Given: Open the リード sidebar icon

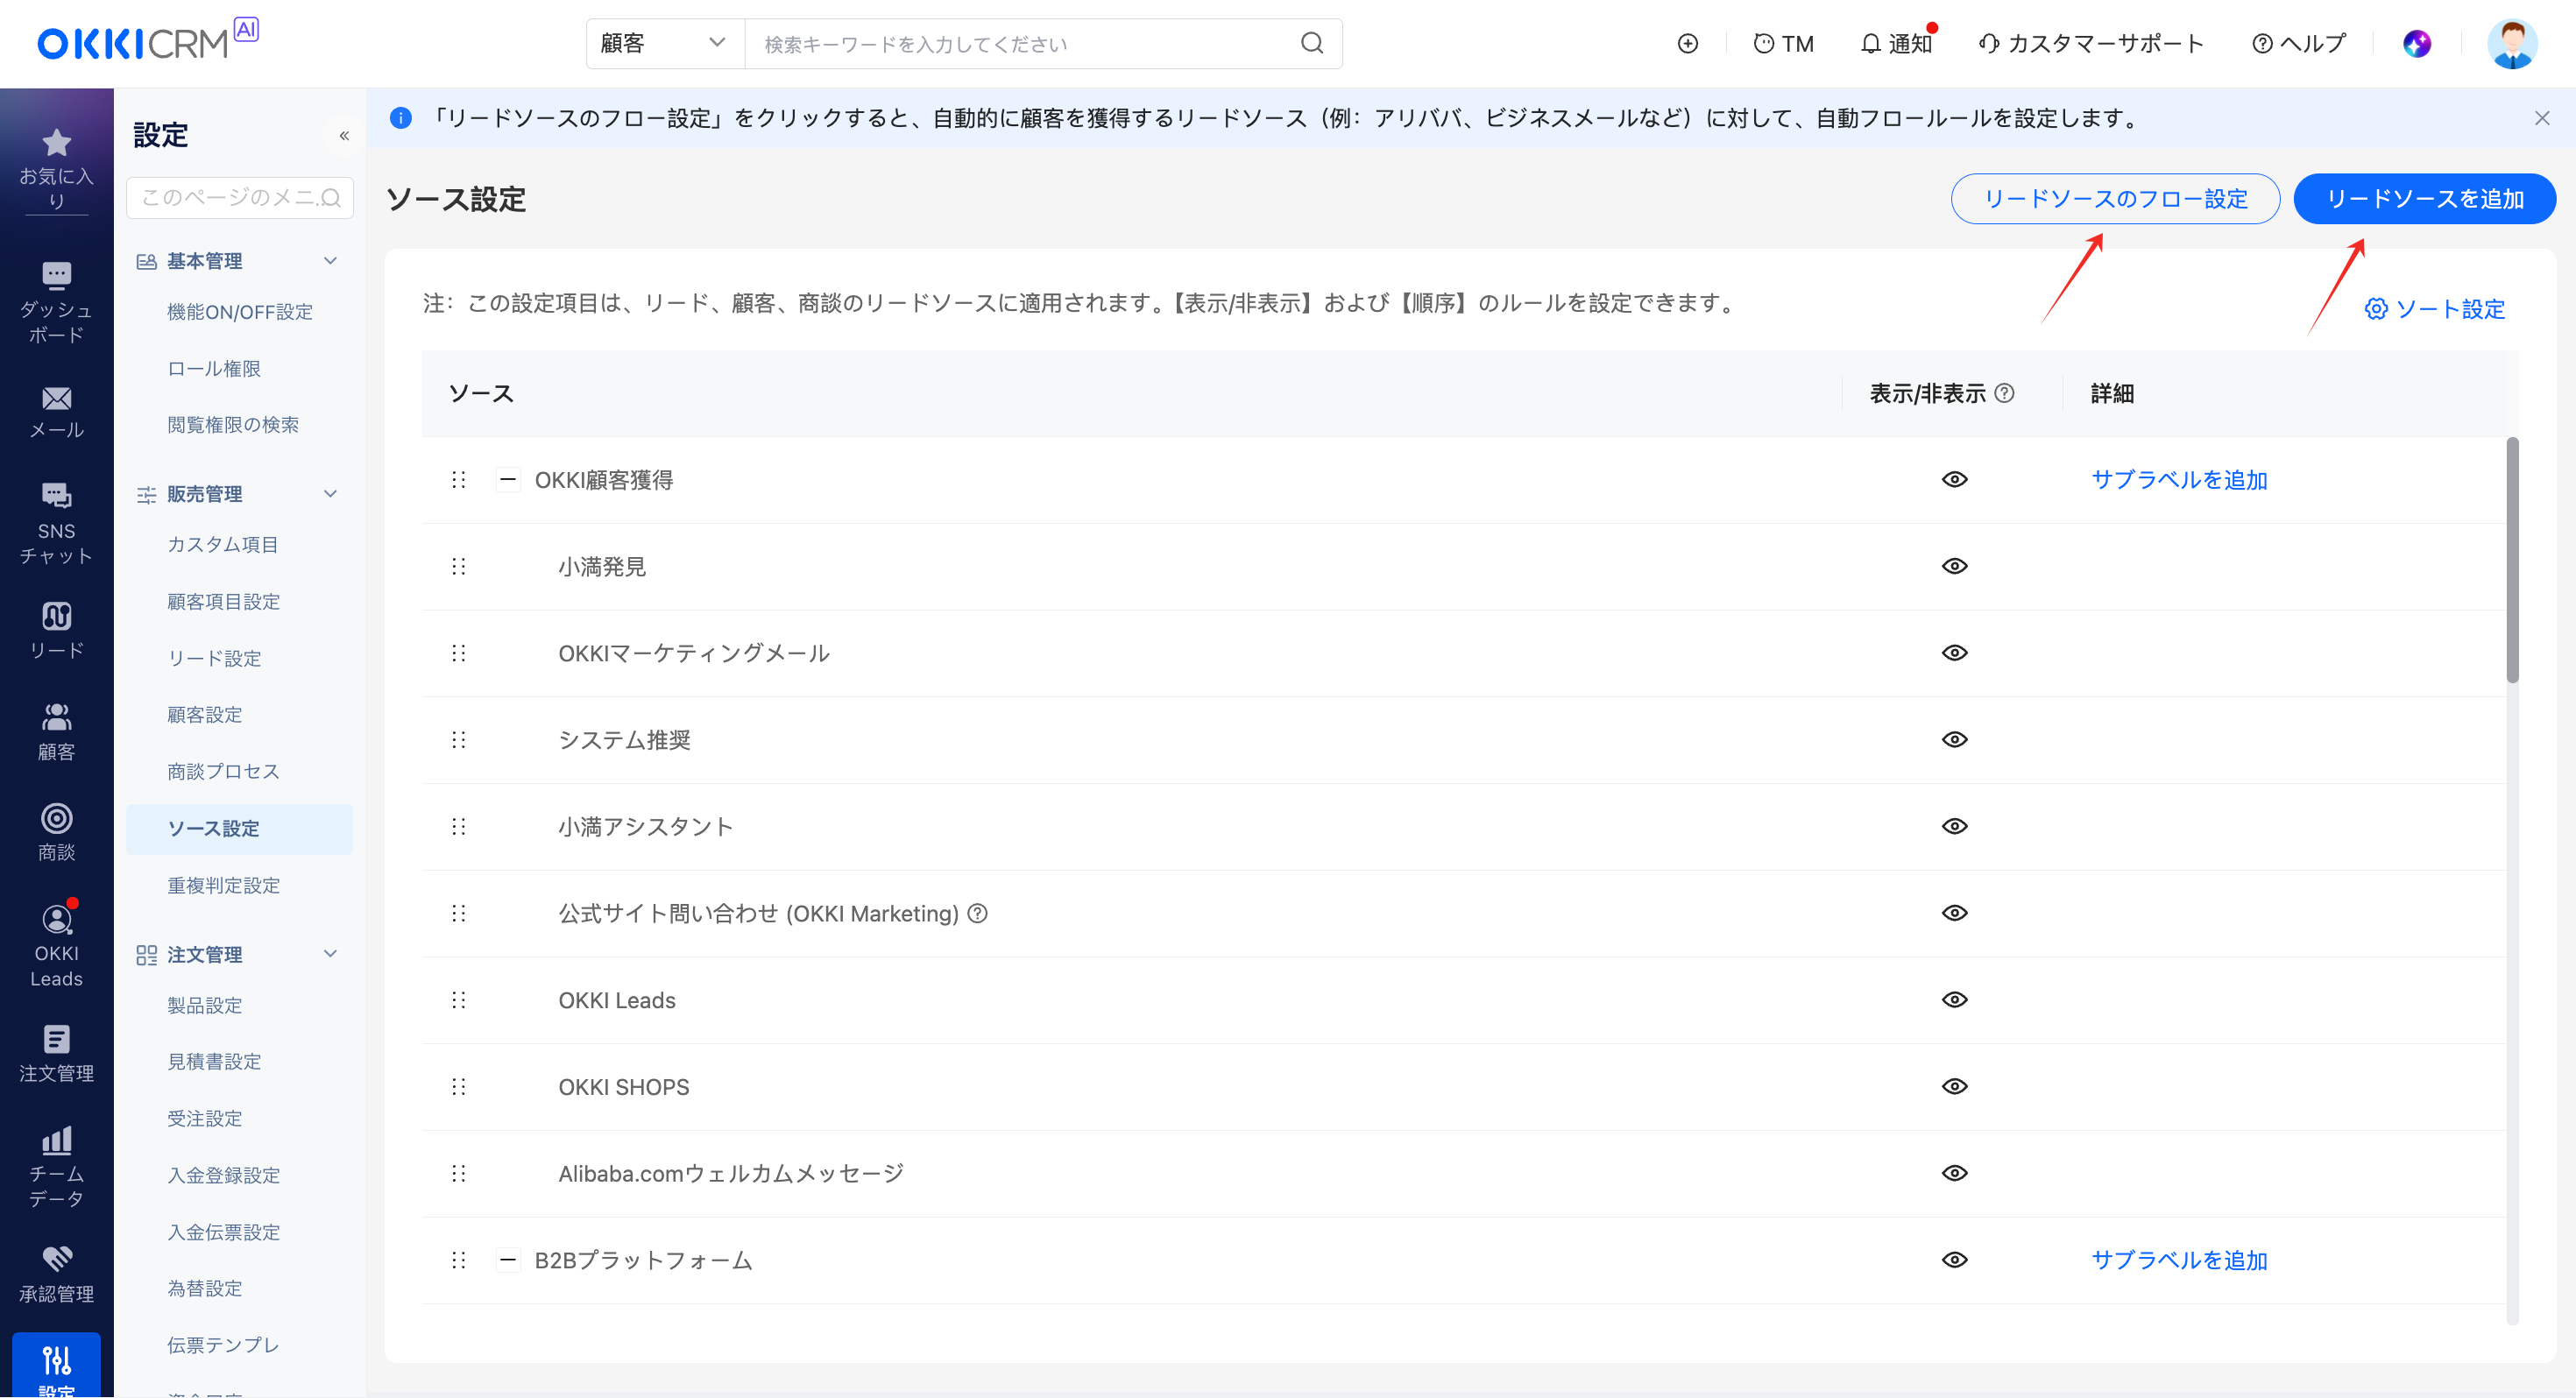Looking at the screenshot, I should 56,616.
